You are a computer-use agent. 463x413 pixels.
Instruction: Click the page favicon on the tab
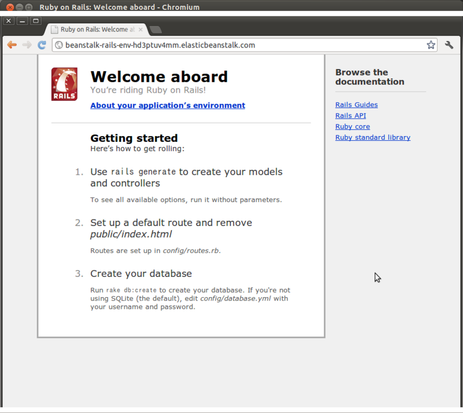54,30
